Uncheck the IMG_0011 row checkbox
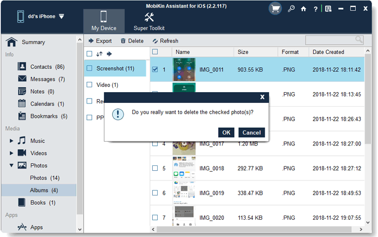The width and height of the screenshot is (378, 237). pos(155,69)
